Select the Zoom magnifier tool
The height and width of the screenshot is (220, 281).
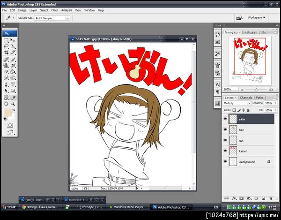(13, 104)
